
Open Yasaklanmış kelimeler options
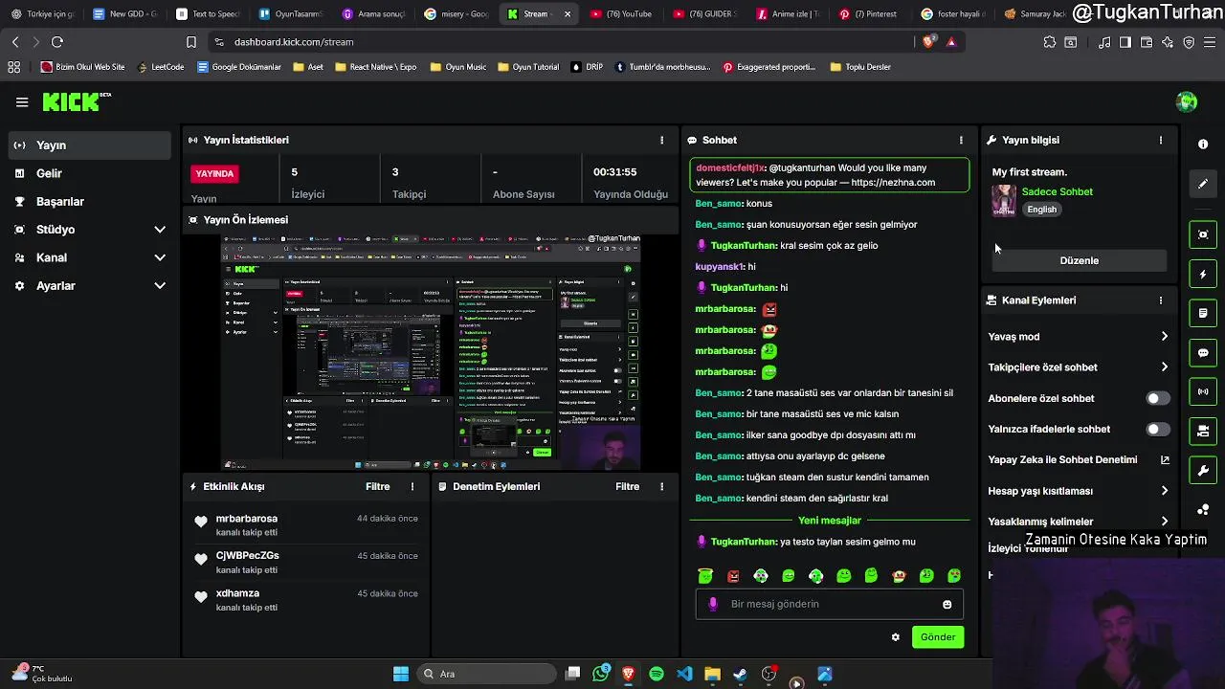tap(1079, 522)
